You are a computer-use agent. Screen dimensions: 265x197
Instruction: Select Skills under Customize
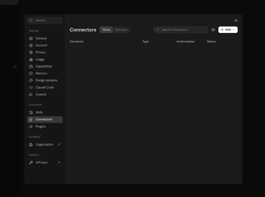[45, 112]
